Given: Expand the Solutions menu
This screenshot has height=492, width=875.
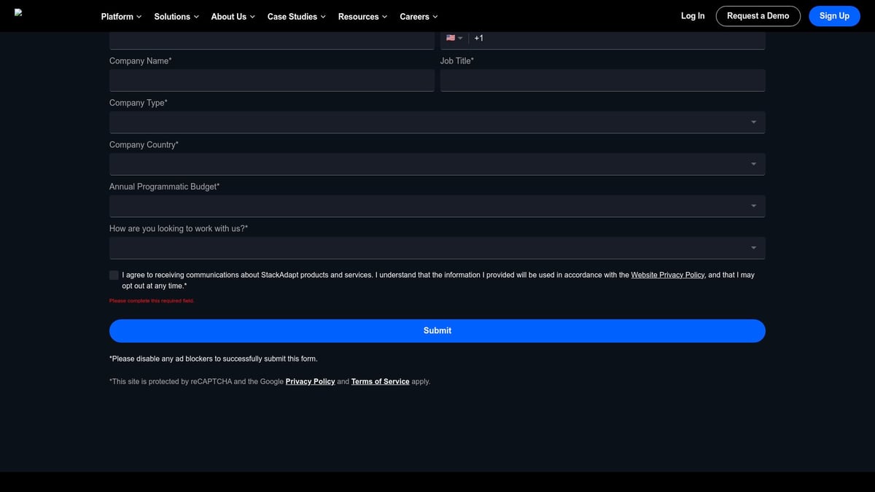Looking at the screenshot, I should coord(176,16).
